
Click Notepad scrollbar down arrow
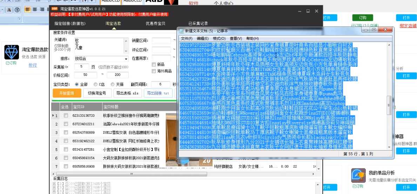click(389, 147)
